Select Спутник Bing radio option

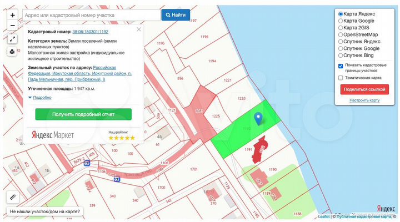(x=341, y=56)
